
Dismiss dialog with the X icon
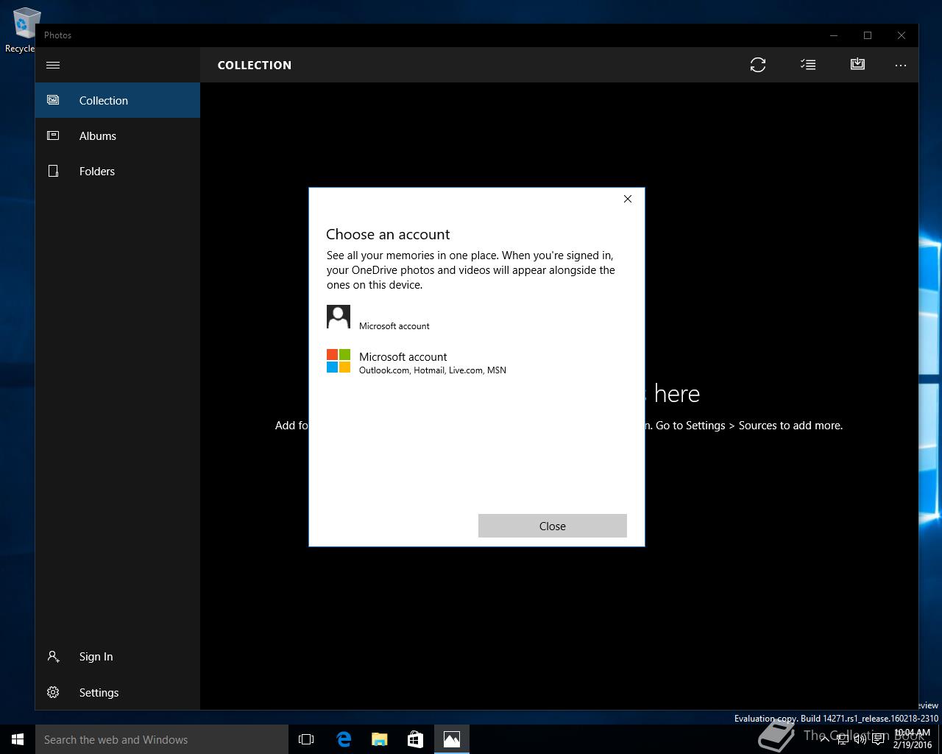628,199
